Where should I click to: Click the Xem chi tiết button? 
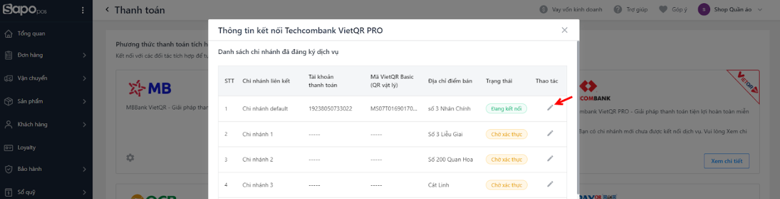pos(727,161)
